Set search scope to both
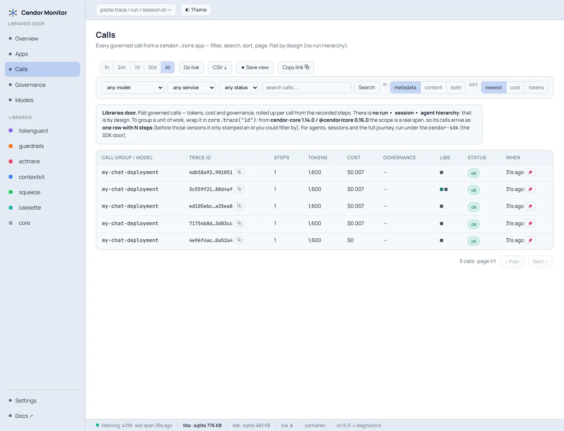564x431 pixels. [x=456, y=87]
